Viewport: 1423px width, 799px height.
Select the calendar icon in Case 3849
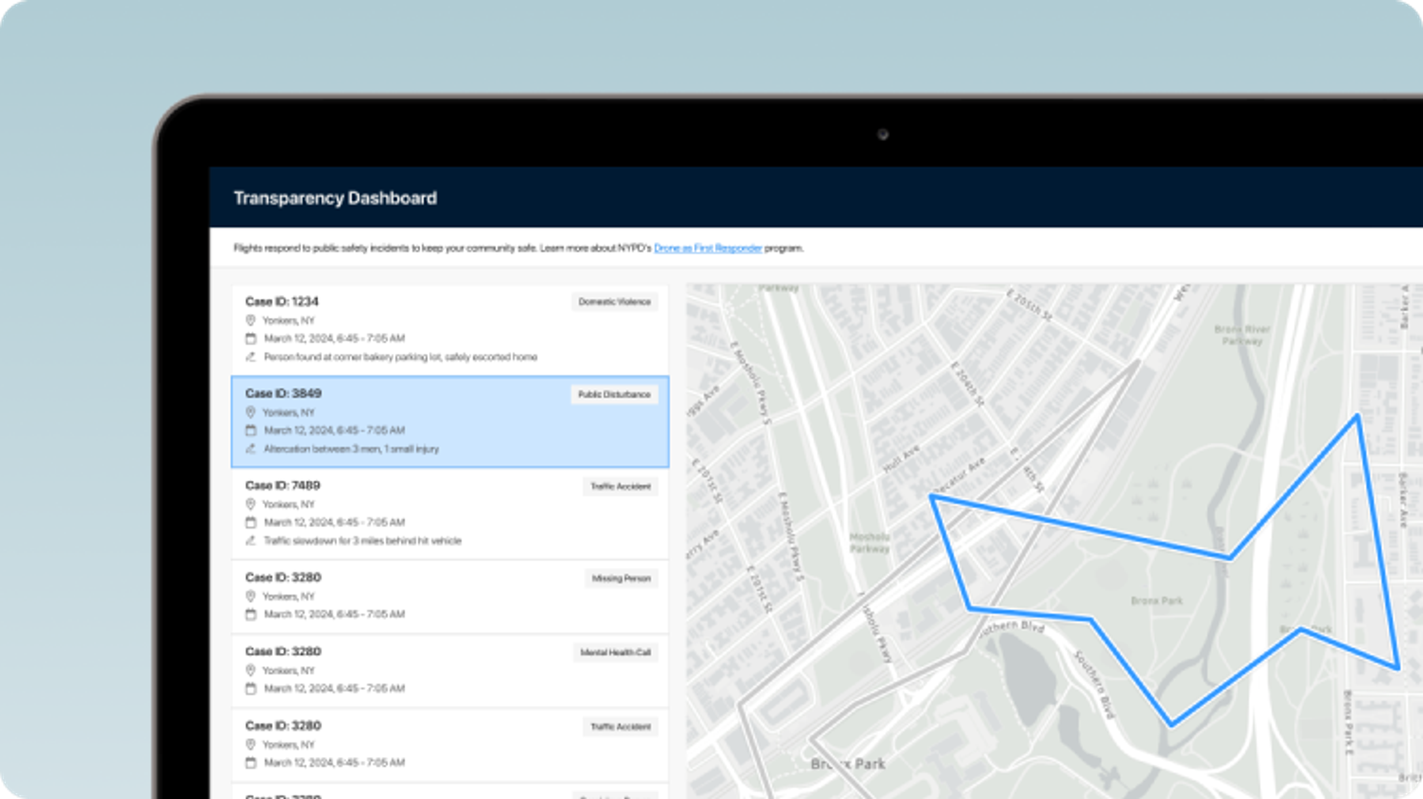pos(251,430)
